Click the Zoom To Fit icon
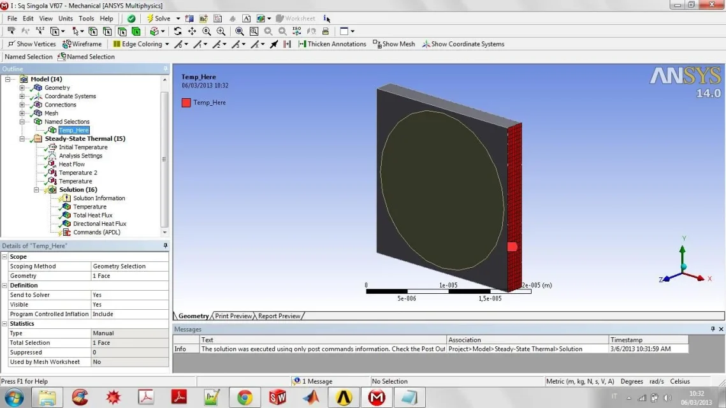This screenshot has width=726, height=408. [x=240, y=31]
